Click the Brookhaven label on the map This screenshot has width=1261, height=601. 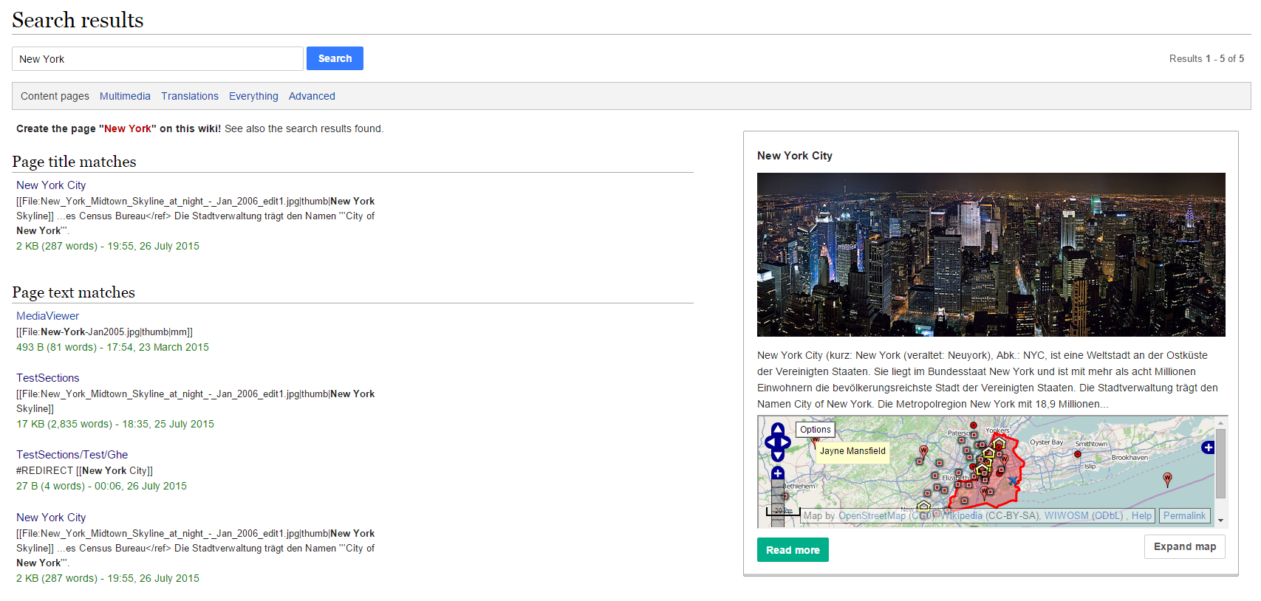pos(1130,458)
